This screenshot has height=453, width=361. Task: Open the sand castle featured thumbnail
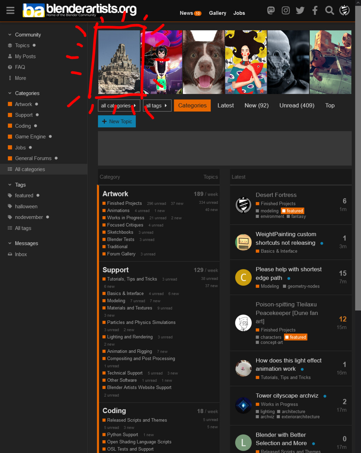(119, 62)
